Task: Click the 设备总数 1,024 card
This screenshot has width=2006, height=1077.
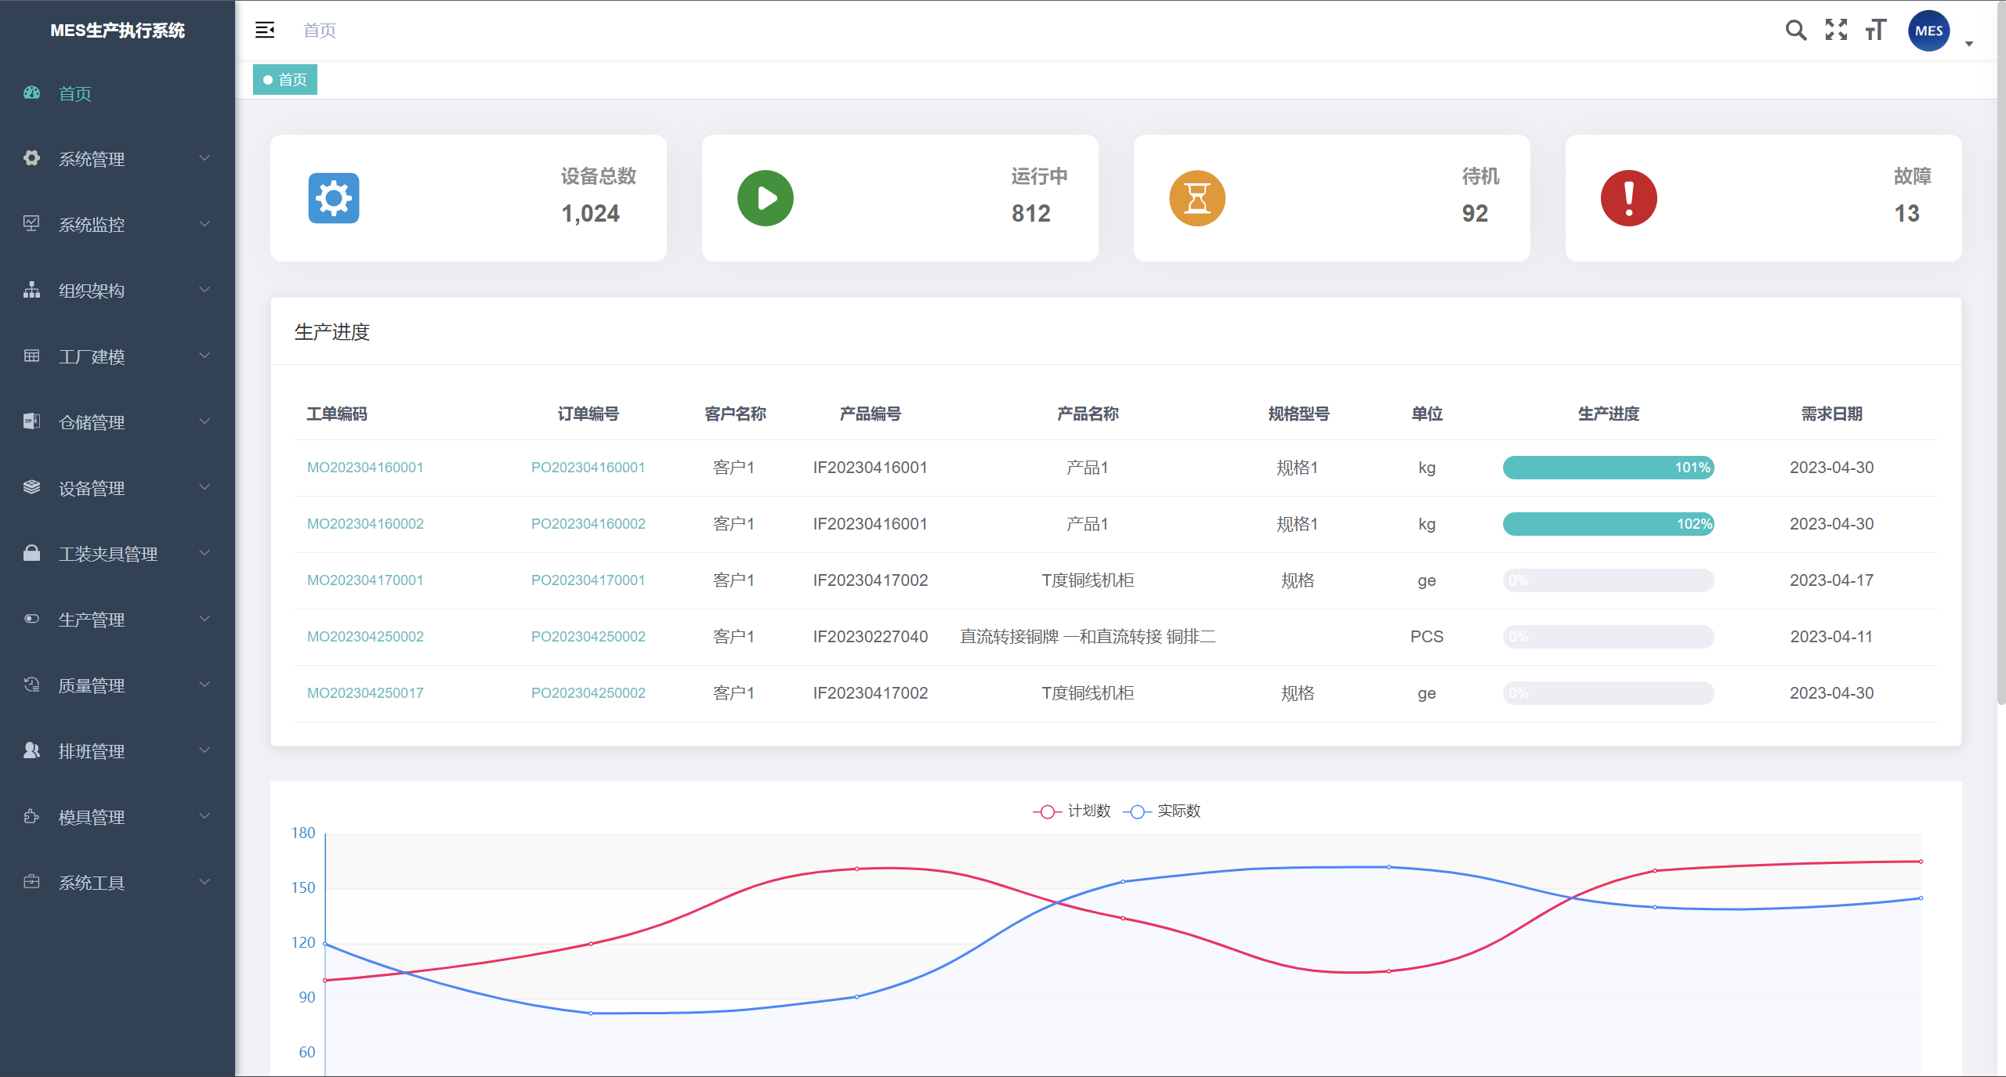Action: pos(469,198)
